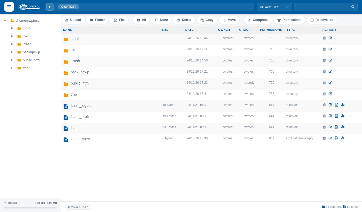This screenshot has height=212, width=362.
Task: Click the View Trash button
Action: [78, 207]
